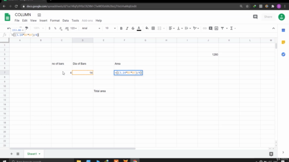Open the View menu

coord(33,21)
